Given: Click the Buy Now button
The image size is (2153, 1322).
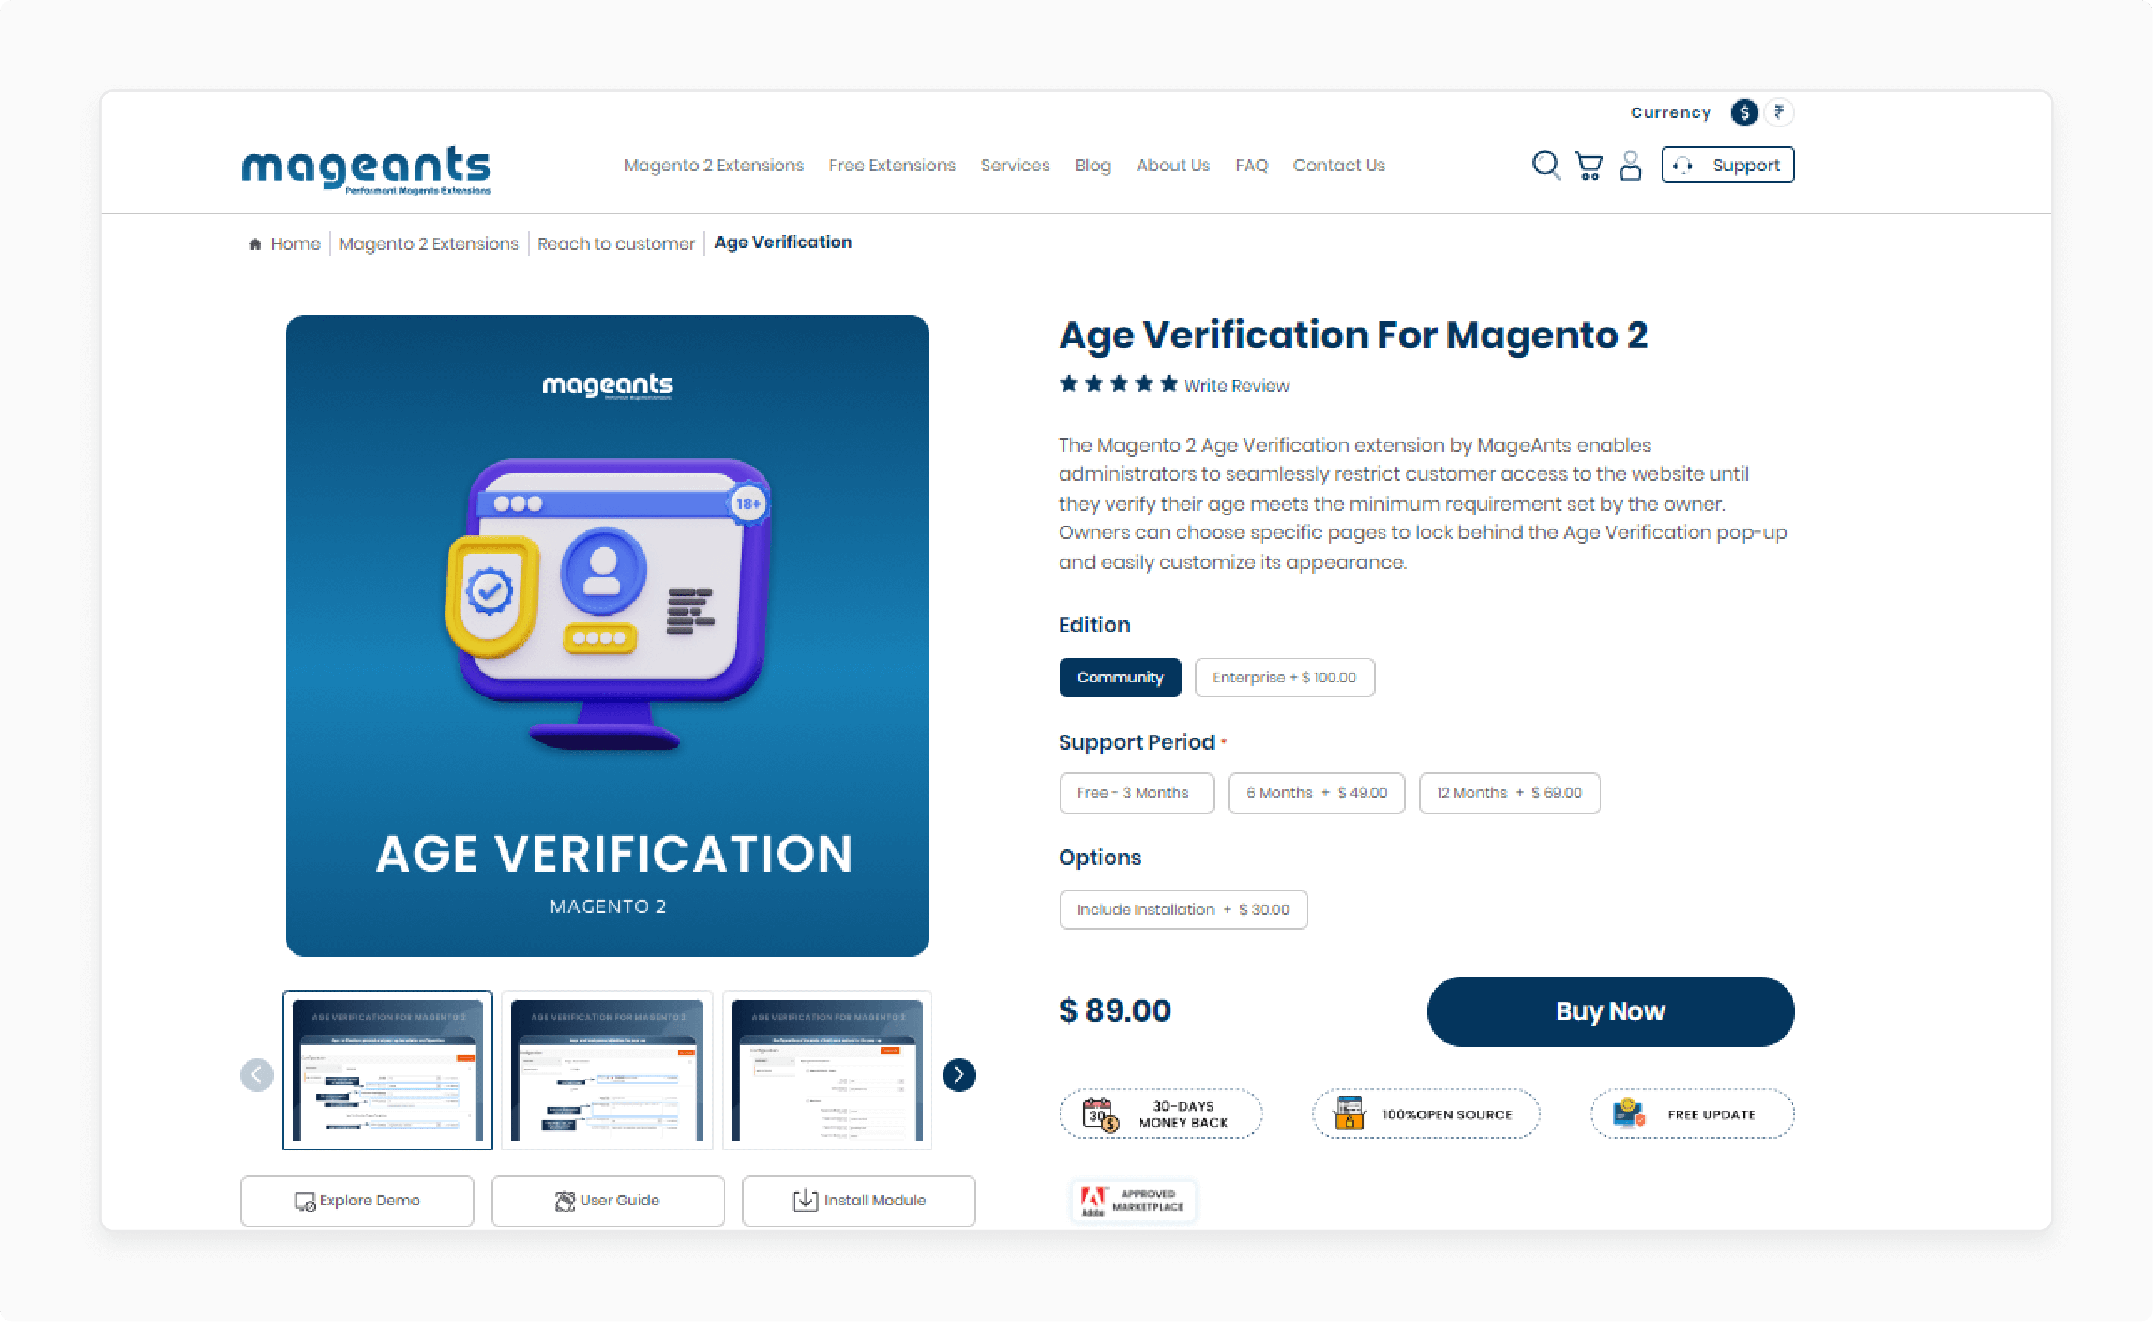Looking at the screenshot, I should pos(1610,1011).
